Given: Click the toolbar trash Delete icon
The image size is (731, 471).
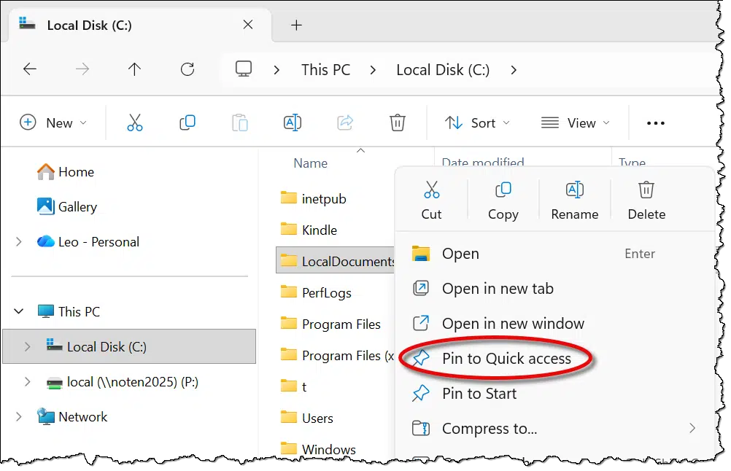Looking at the screenshot, I should tap(397, 122).
